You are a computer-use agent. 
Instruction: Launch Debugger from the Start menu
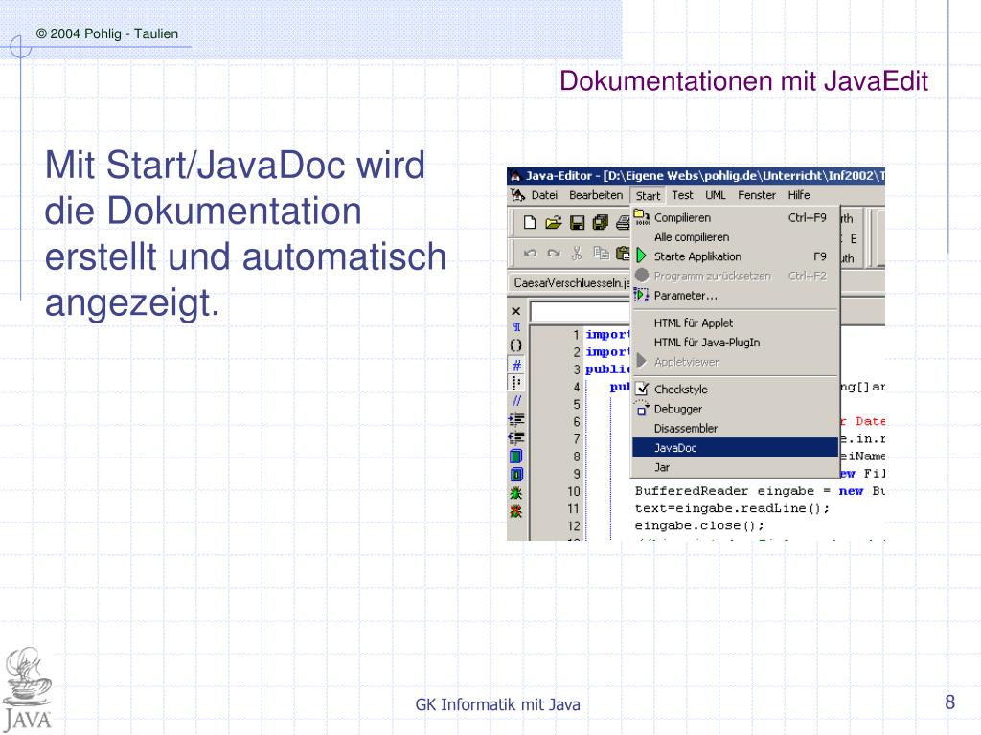(x=735, y=409)
